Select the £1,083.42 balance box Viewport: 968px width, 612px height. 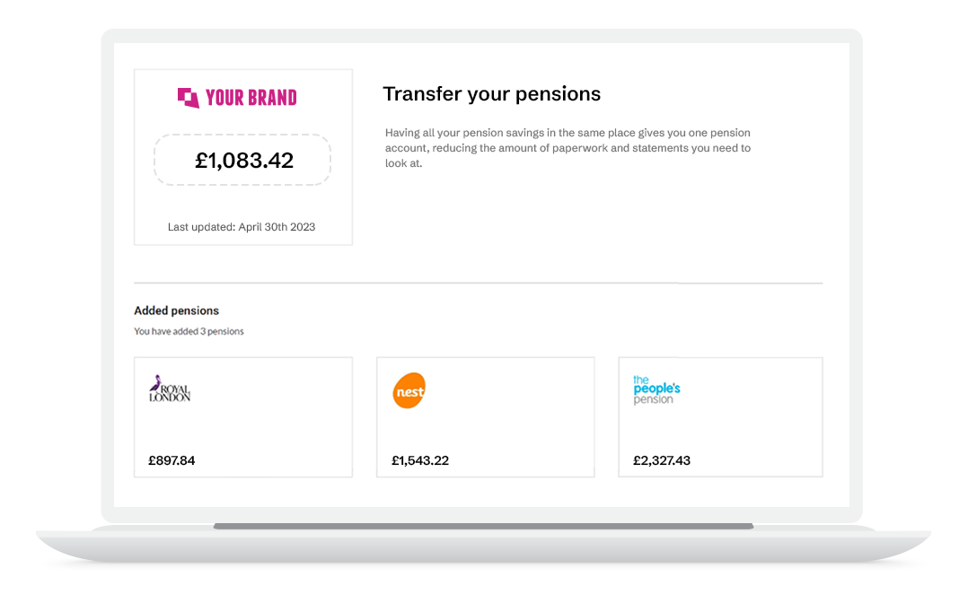(242, 161)
